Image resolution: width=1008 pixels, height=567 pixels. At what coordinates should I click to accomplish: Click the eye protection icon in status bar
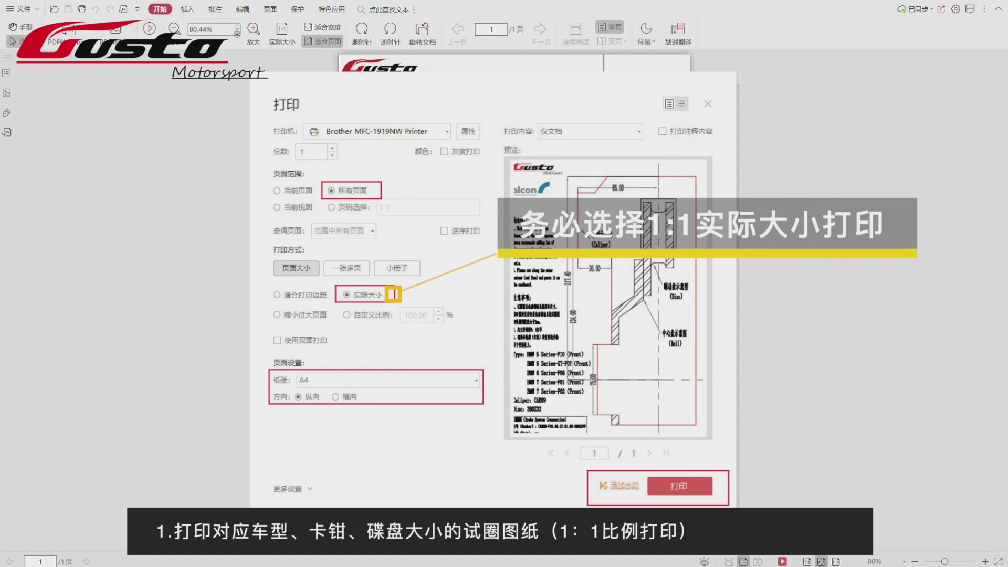[704, 562]
